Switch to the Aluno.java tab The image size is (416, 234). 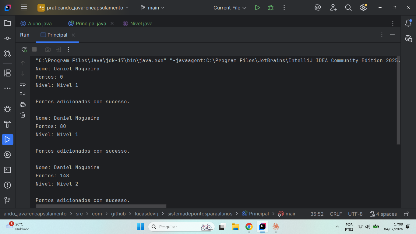tap(36, 23)
